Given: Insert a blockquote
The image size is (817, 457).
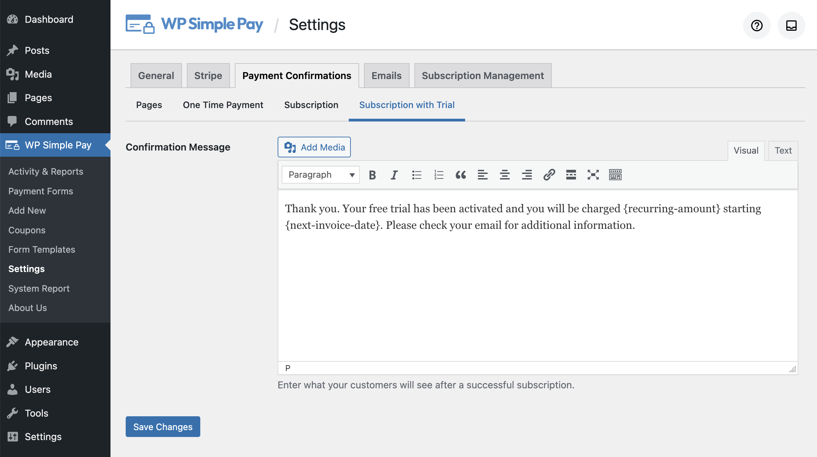Looking at the screenshot, I should coord(461,175).
